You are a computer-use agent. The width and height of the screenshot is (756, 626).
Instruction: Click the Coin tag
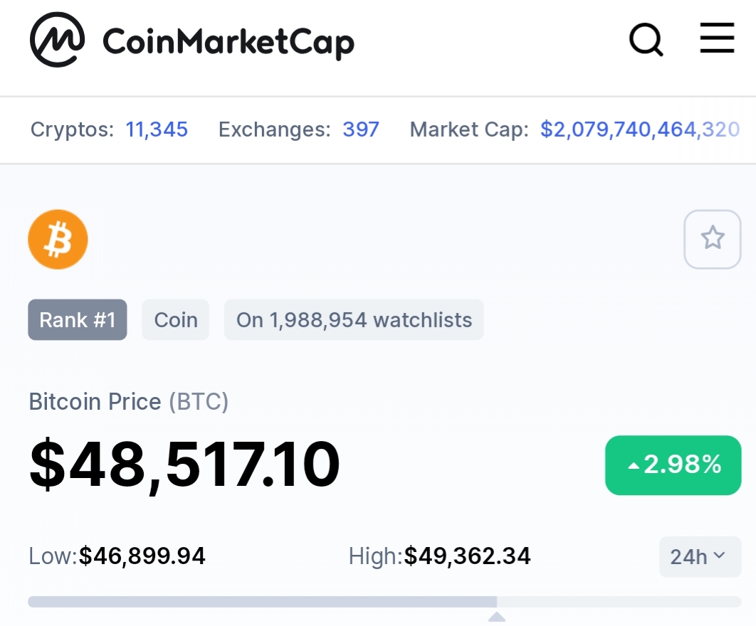176,320
